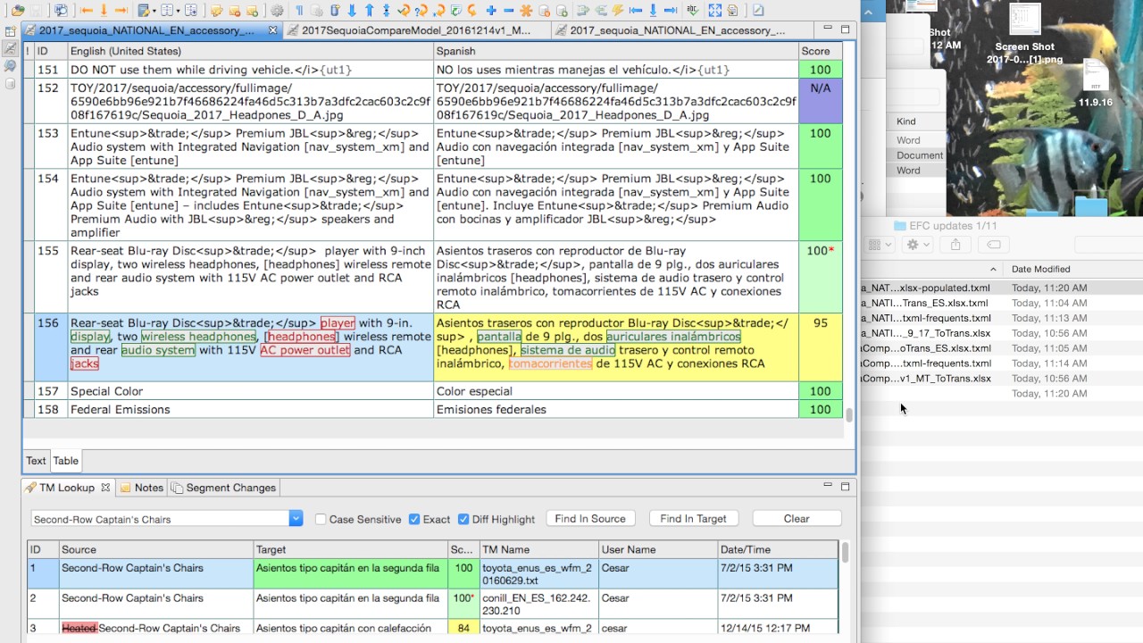Open file with the yellow folder toolbar icon
Image resolution: width=1143 pixels, height=643 pixels.
(x=18, y=11)
